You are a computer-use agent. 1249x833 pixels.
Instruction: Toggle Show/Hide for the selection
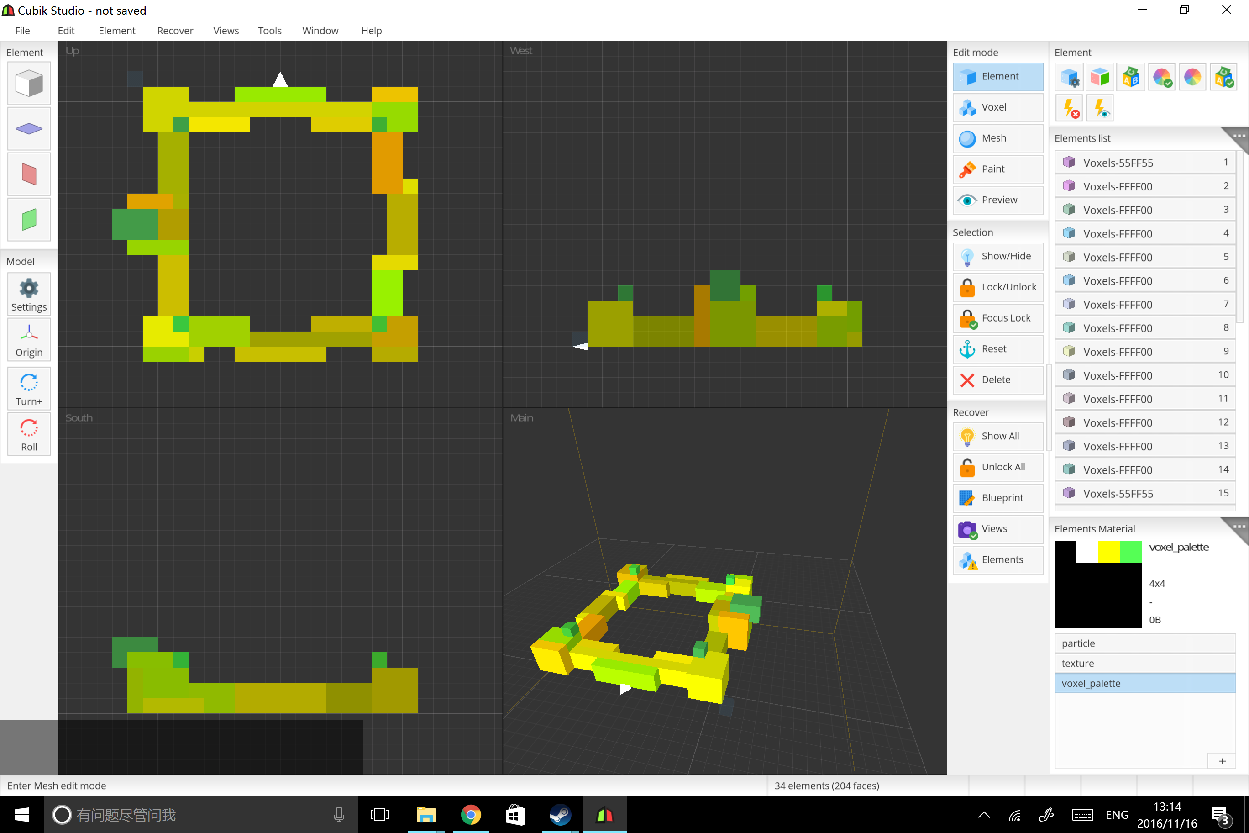tap(997, 256)
